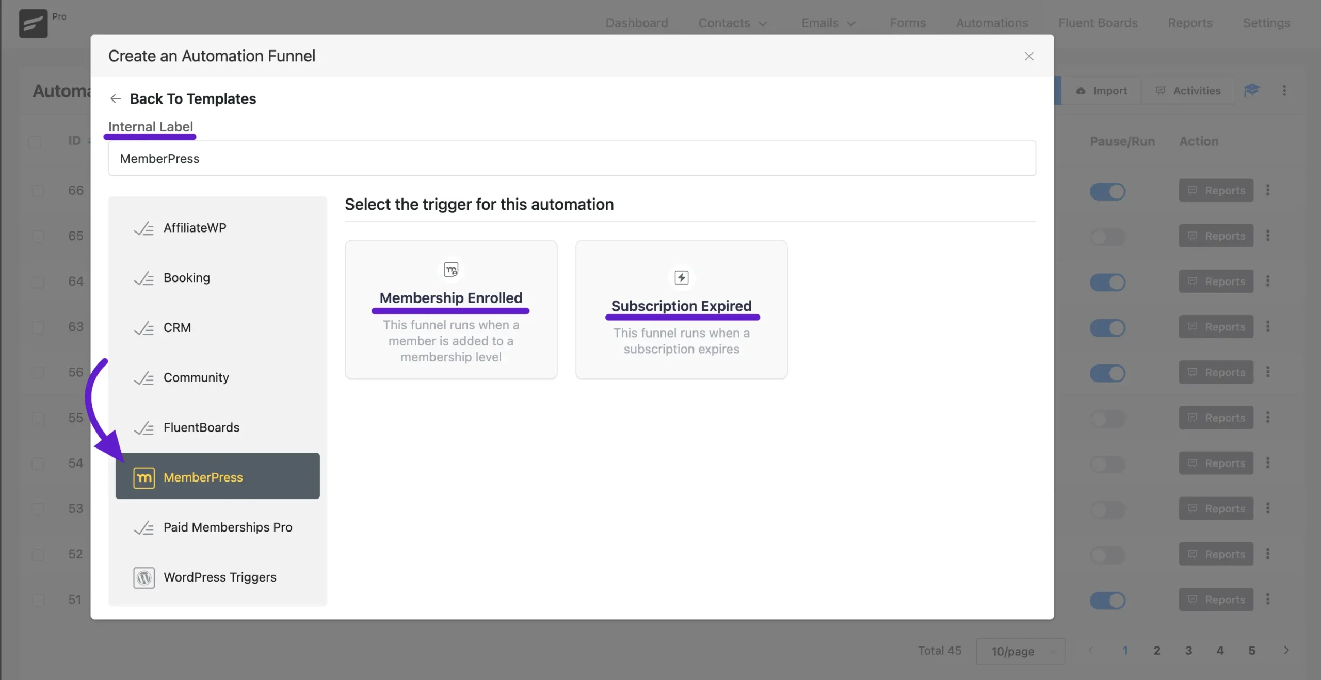Check the row checkbox for automation 54
The image size is (1321, 680).
click(x=38, y=464)
